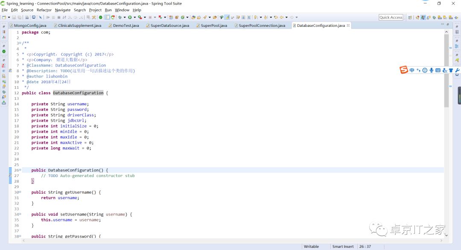Maximize the editor area button
The height and width of the screenshot is (250, 461).
coord(448,24)
